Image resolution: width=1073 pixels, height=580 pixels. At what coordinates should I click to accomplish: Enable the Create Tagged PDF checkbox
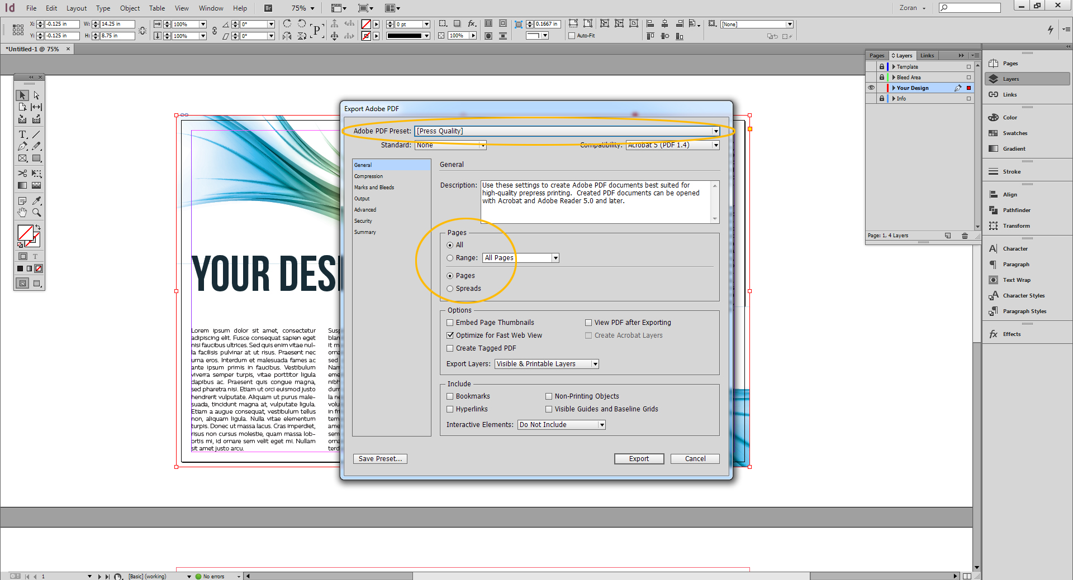click(x=450, y=348)
